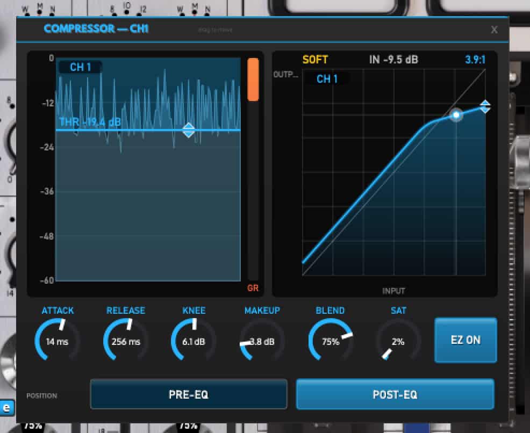Click the THR -19.4 dB threshold label
The image size is (530, 433).
(90, 121)
